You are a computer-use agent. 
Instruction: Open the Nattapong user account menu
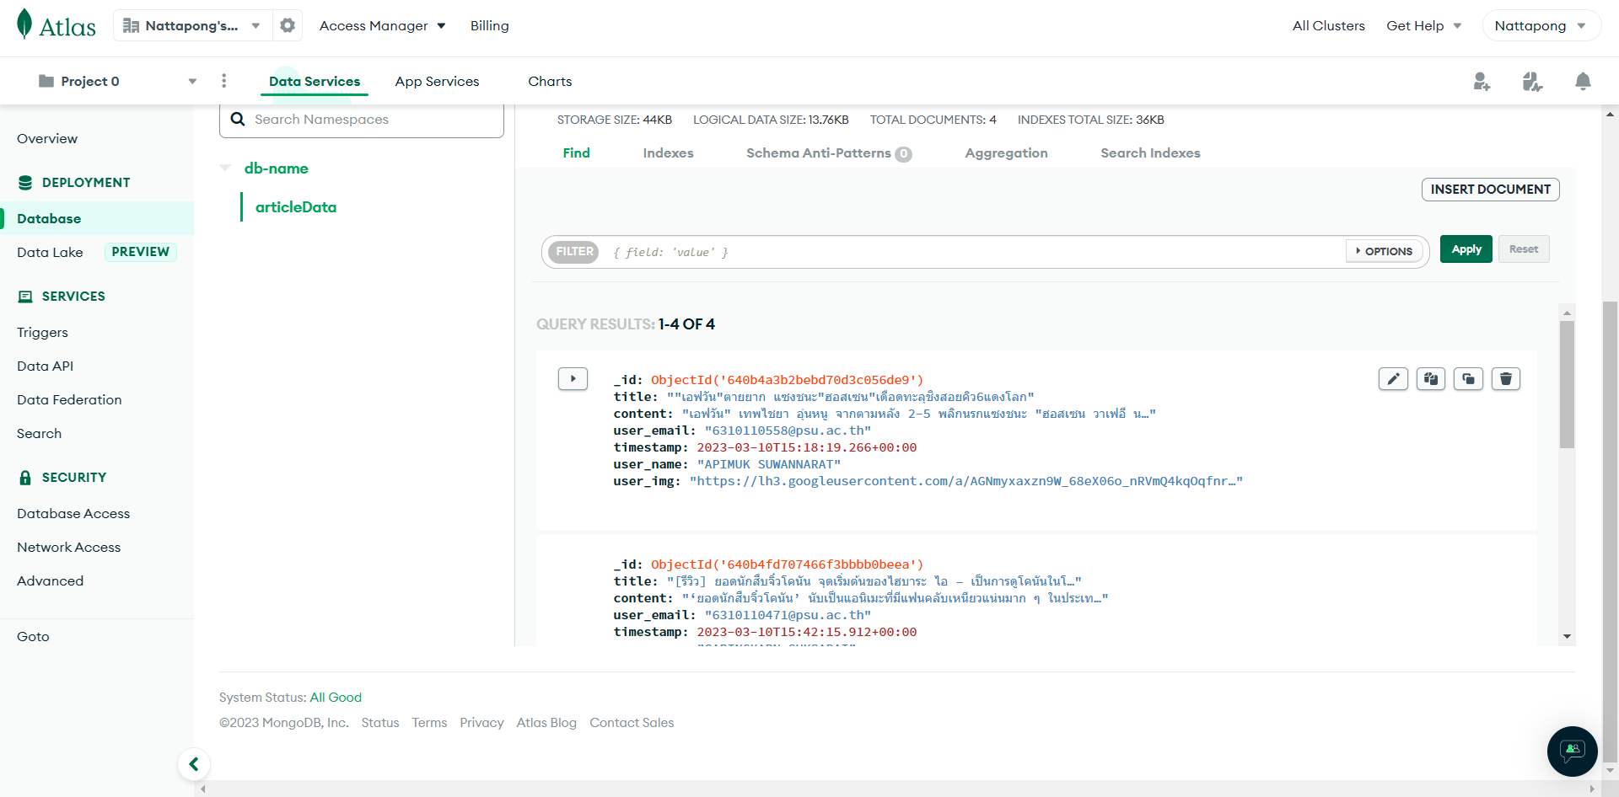[1541, 25]
